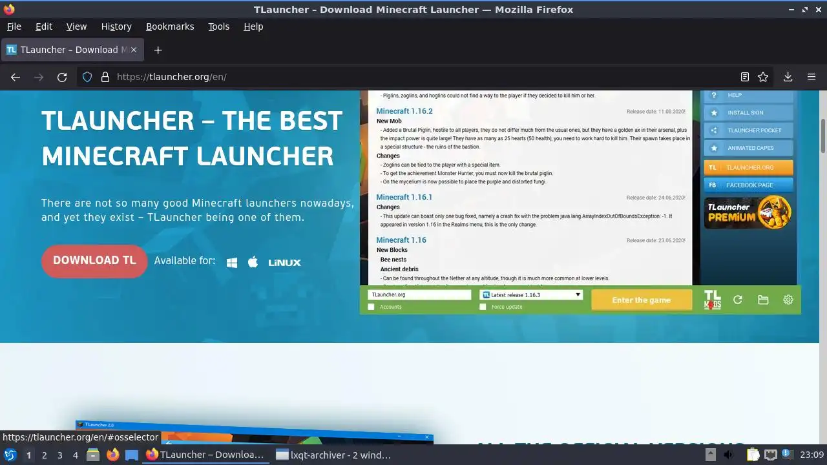Viewport: 827px width, 465px height.
Task: Click the Apple macOS platform icon
Action: tap(253, 262)
